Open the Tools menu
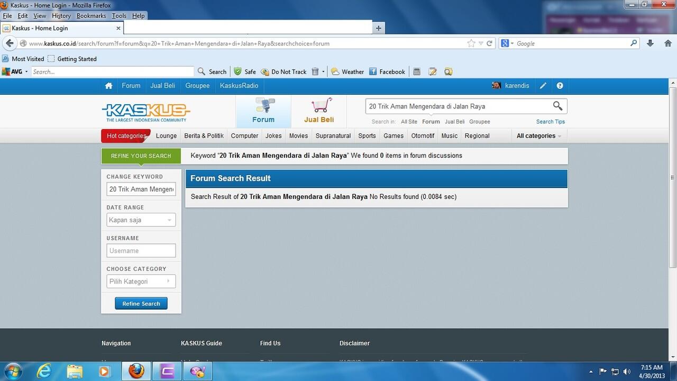This screenshot has height=381, width=677. tap(119, 16)
